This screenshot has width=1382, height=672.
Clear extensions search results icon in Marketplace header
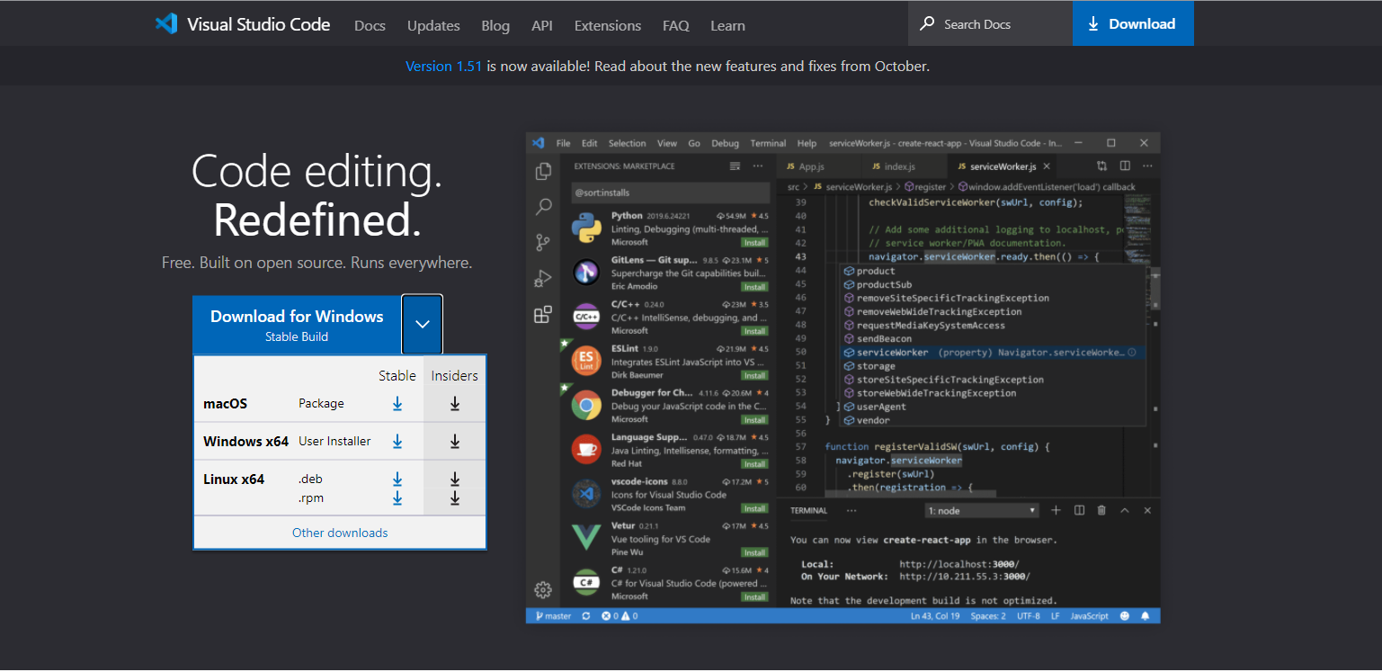point(735,166)
